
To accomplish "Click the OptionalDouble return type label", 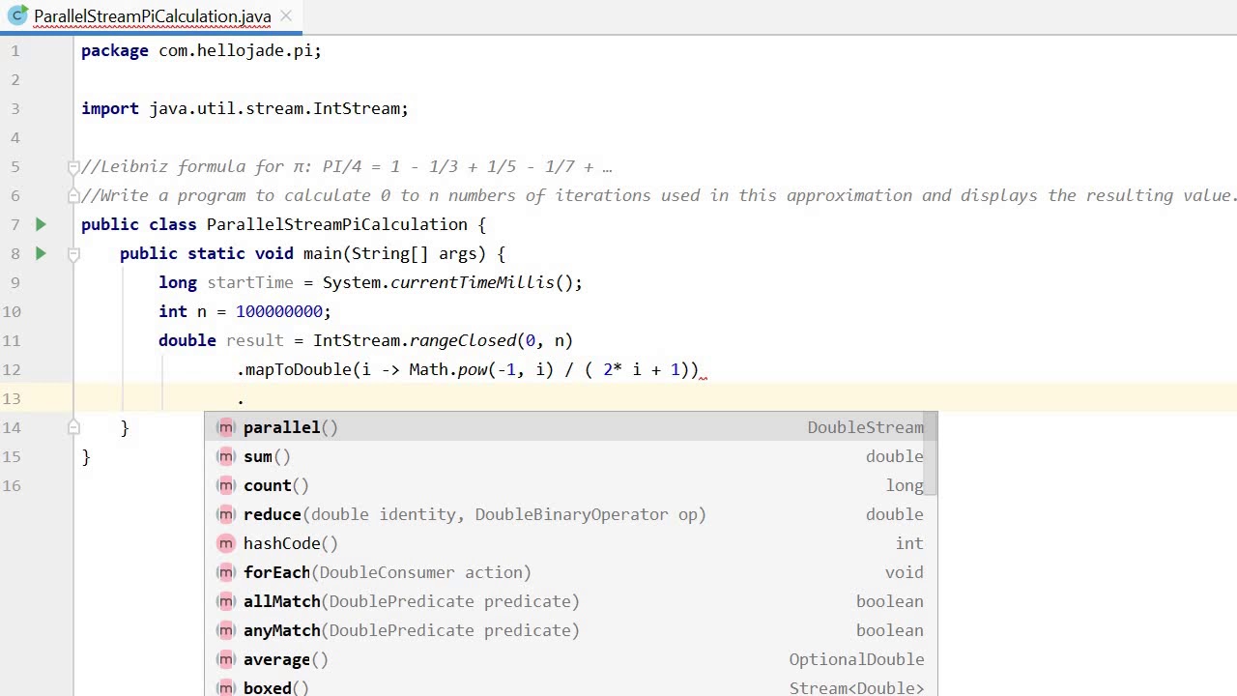I will (x=856, y=659).
